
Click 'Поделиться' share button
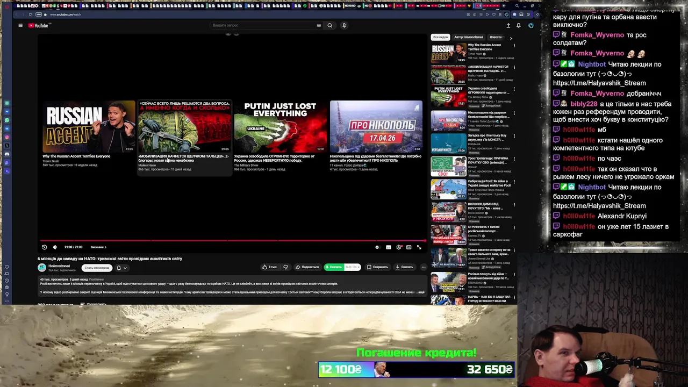click(307, 267)
